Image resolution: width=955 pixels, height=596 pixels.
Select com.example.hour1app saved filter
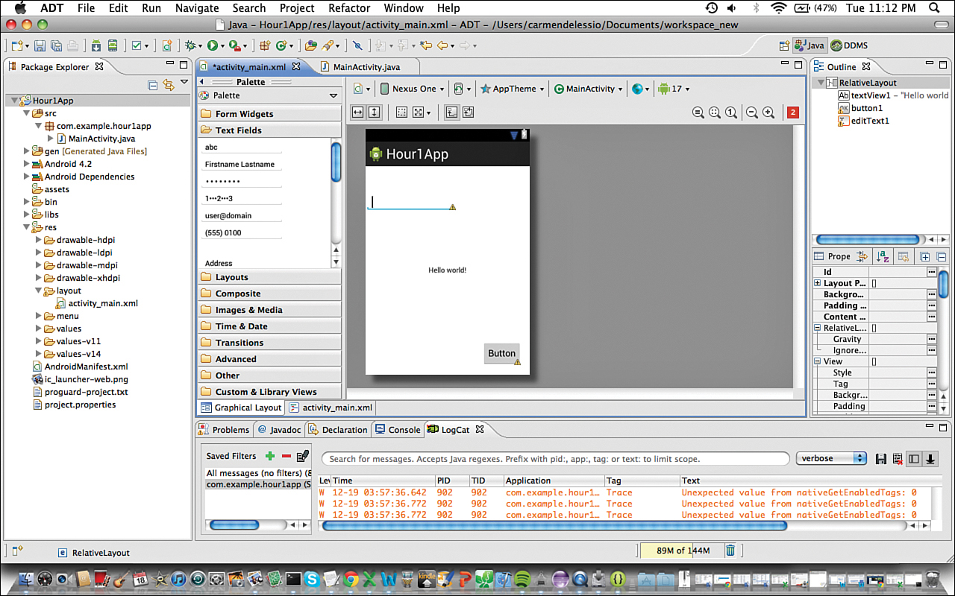[x=258, y=484]
